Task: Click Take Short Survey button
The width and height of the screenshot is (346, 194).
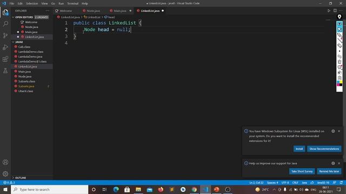Action: [x=302, y=171]
